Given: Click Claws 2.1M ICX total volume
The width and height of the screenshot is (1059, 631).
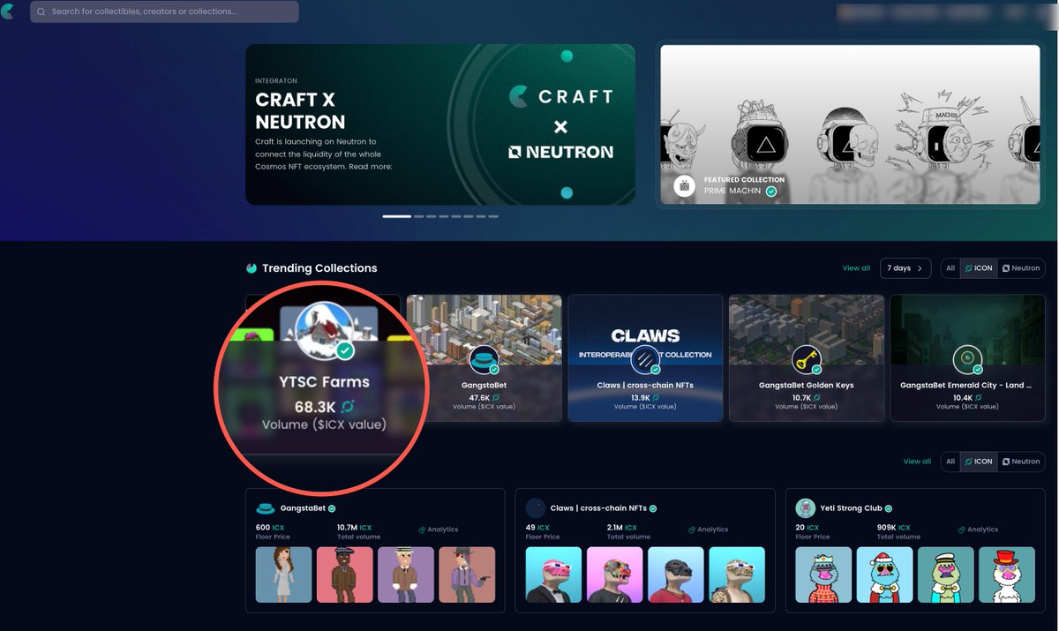Looking at the screenshot, I should pos(623,528).
